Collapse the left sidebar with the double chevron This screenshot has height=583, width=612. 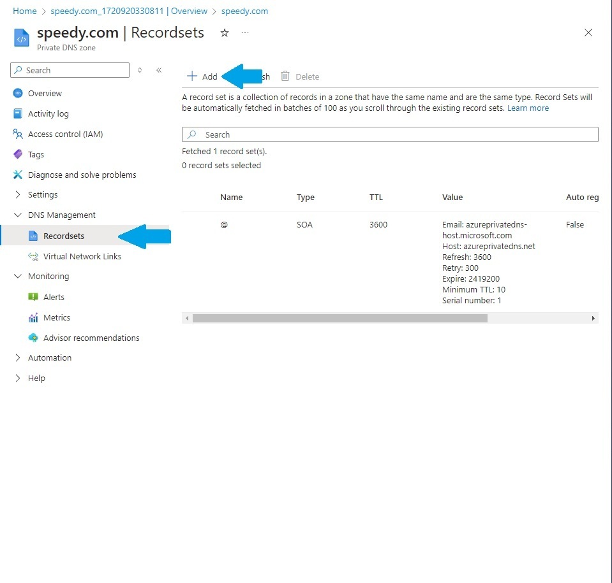coord(159,70)
